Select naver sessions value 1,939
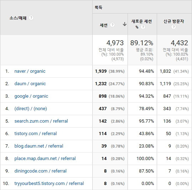 (101, 71)
